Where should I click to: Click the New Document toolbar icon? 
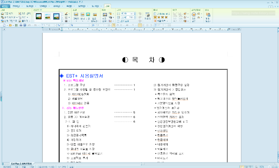point(5,25)
